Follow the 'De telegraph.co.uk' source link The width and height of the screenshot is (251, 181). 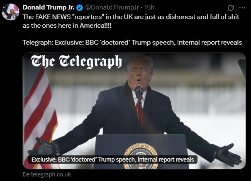[x=46, y=174]
